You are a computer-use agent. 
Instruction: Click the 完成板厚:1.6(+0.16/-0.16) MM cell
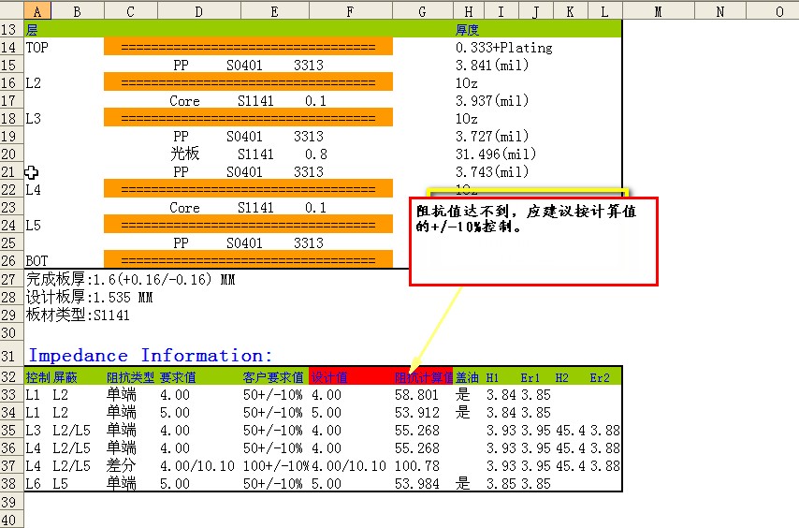pyautogui.click(x=130, y=279)
